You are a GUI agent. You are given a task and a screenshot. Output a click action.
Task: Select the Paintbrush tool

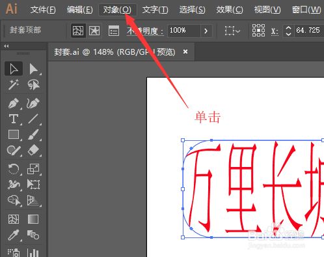33,134
